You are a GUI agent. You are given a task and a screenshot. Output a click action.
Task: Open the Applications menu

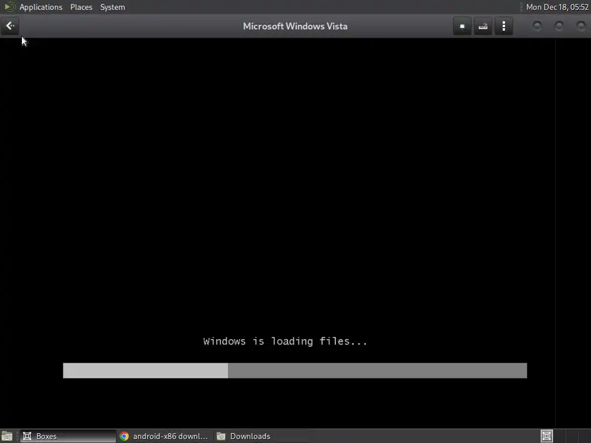click(x=41, y=7)
